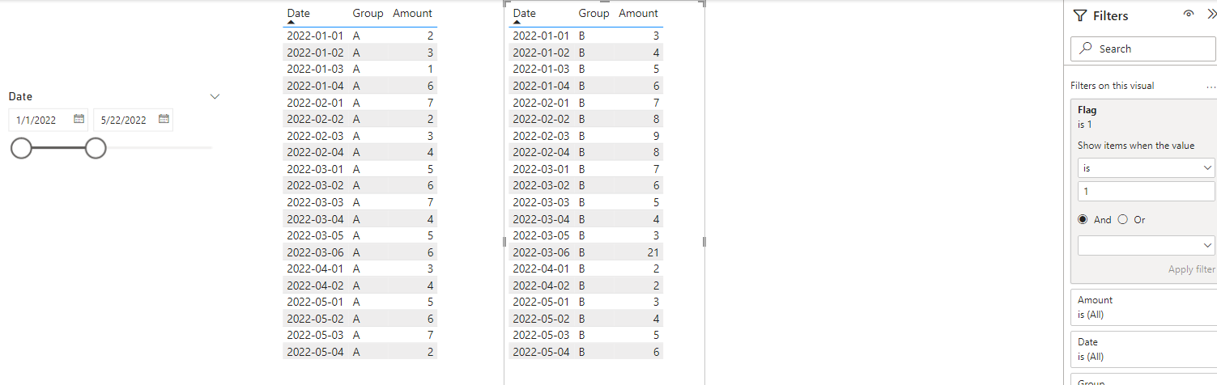Select 2022-03-06 row in Group B table
This screenshot has height=385, width=1217.
[x=585, y=252]
